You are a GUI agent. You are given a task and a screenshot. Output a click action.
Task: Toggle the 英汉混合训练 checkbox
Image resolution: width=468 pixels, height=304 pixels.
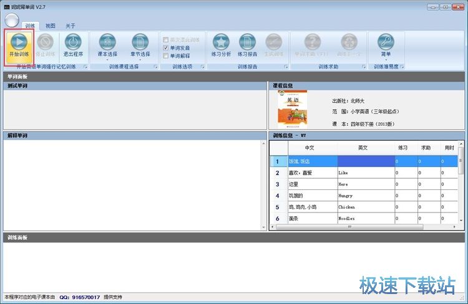(165, 39)
